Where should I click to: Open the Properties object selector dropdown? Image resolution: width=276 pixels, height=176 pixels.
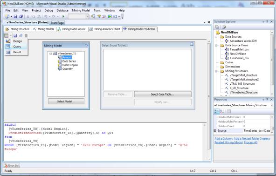point(272,105)
